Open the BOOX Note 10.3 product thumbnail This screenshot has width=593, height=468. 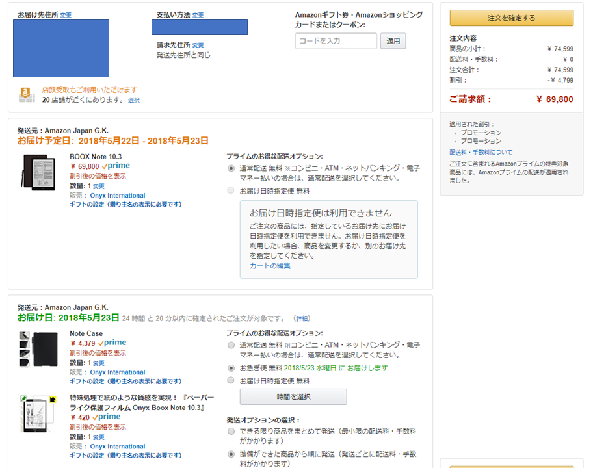(x=38, y=172)
